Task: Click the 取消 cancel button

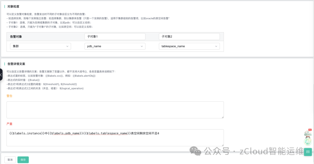Action: point(10,160)
